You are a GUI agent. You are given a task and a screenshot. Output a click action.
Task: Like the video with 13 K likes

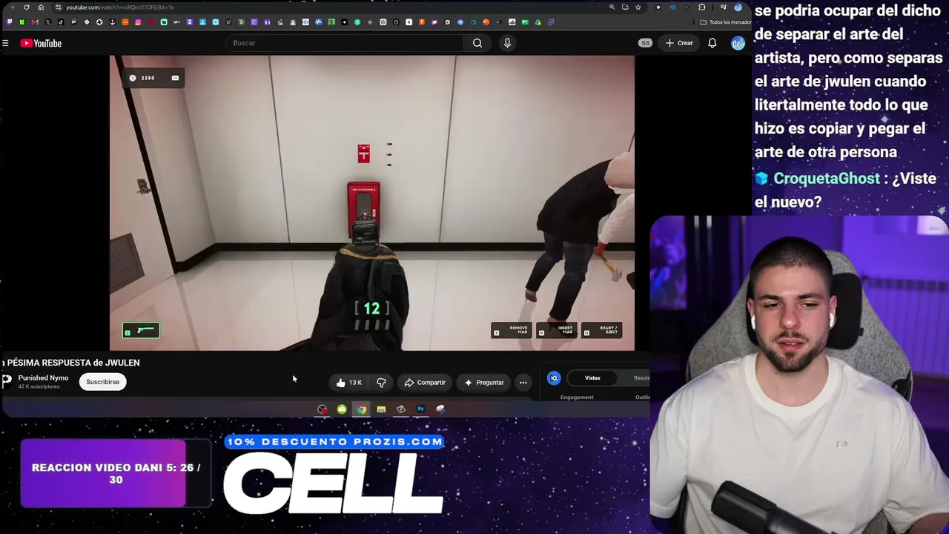(x=348, y=383)
